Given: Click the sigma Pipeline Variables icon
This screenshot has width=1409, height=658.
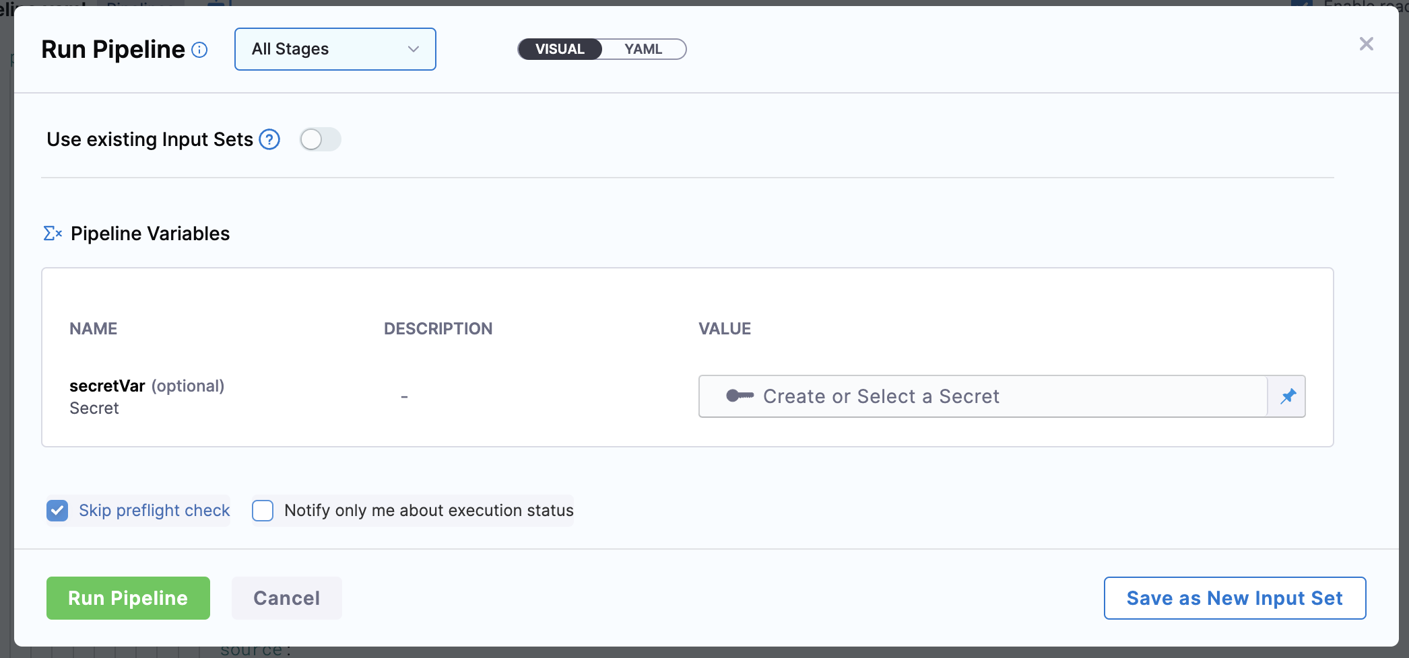Looking at the screenshot, I should (53, 233).
